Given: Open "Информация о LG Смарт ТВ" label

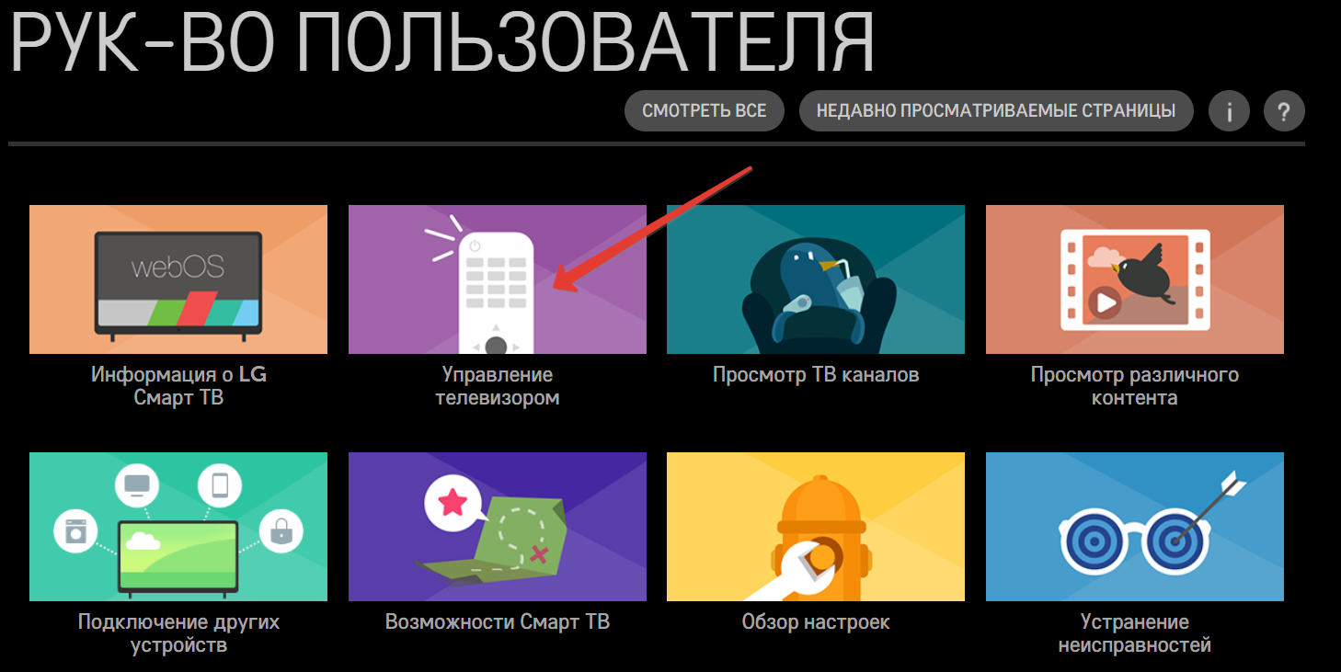Looking at the screenshot, I should 178,386.
